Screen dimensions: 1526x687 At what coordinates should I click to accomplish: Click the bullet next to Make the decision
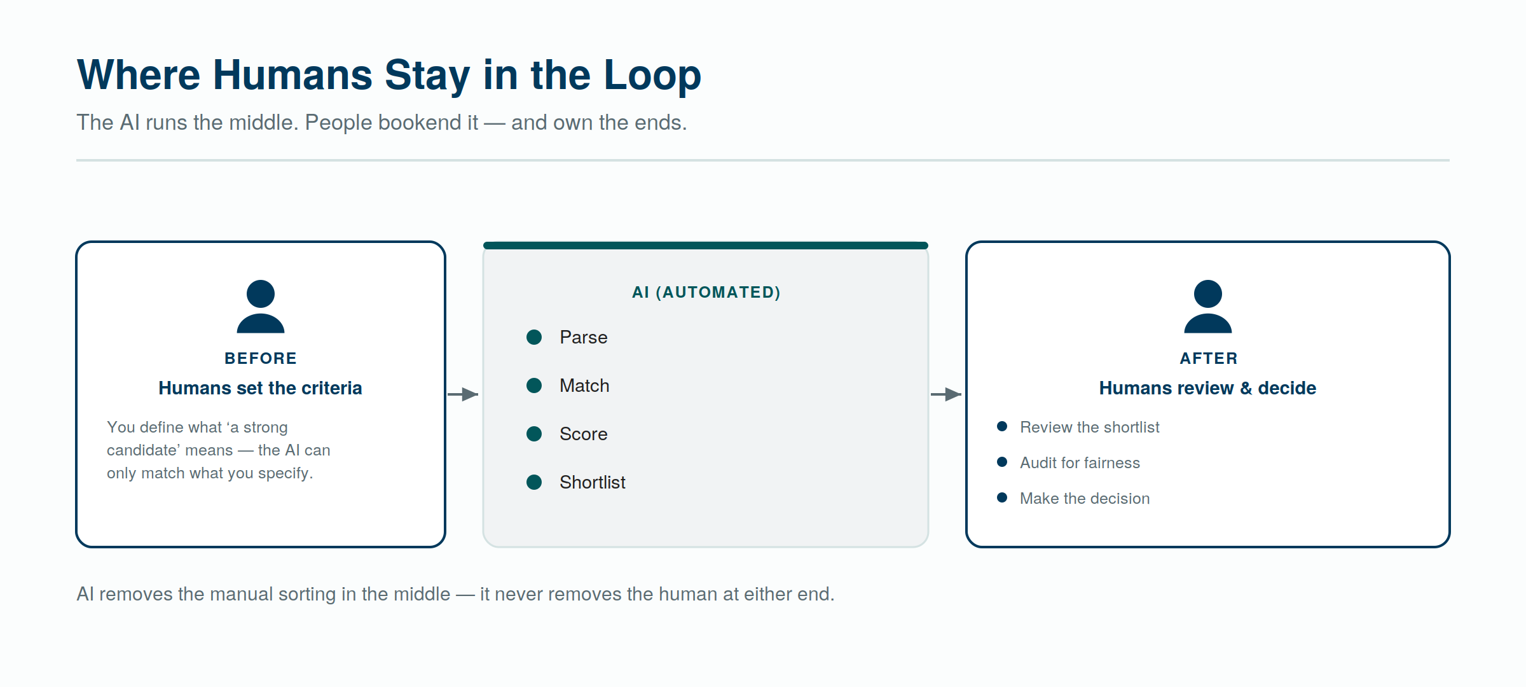click(1002, 497)
